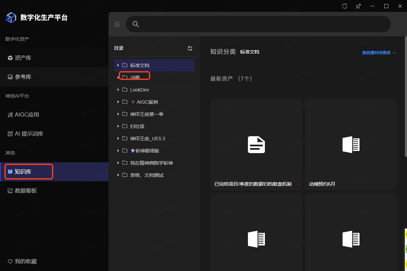Open 我的收藏 favorites
The width and height of the screenshot is (407, 271).
54,262
